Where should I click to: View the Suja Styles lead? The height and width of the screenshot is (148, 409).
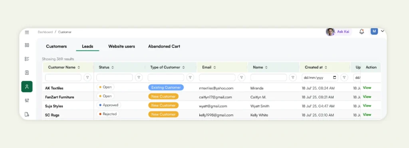(x=367, y=105)
